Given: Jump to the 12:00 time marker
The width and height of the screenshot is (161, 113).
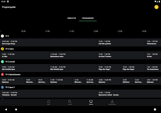Looking at the screenshot, I should 96,31.
